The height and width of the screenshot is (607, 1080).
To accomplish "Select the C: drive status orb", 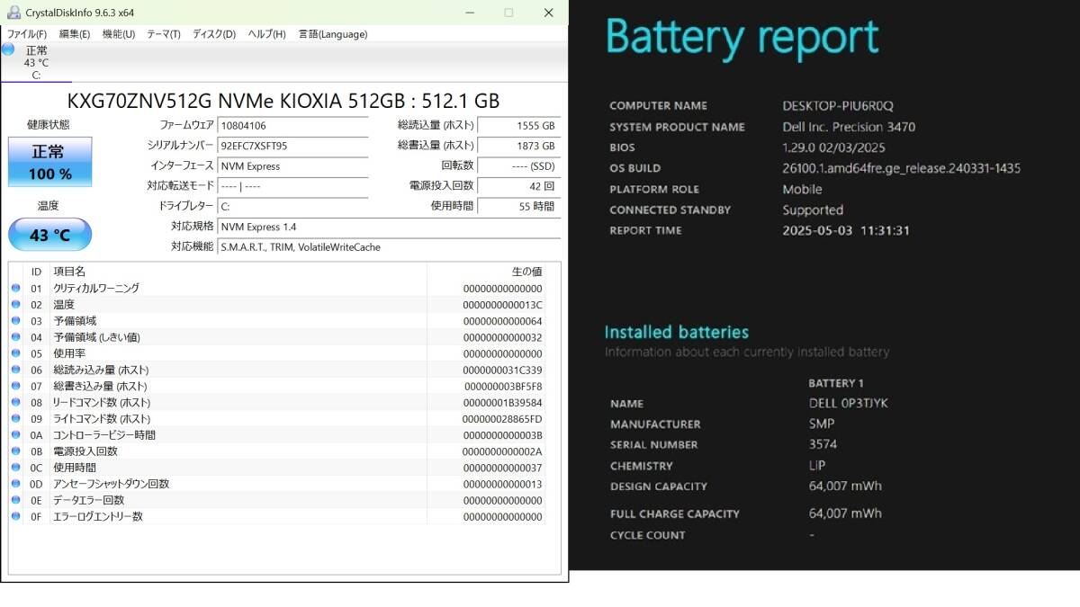I will click(8, 49).
